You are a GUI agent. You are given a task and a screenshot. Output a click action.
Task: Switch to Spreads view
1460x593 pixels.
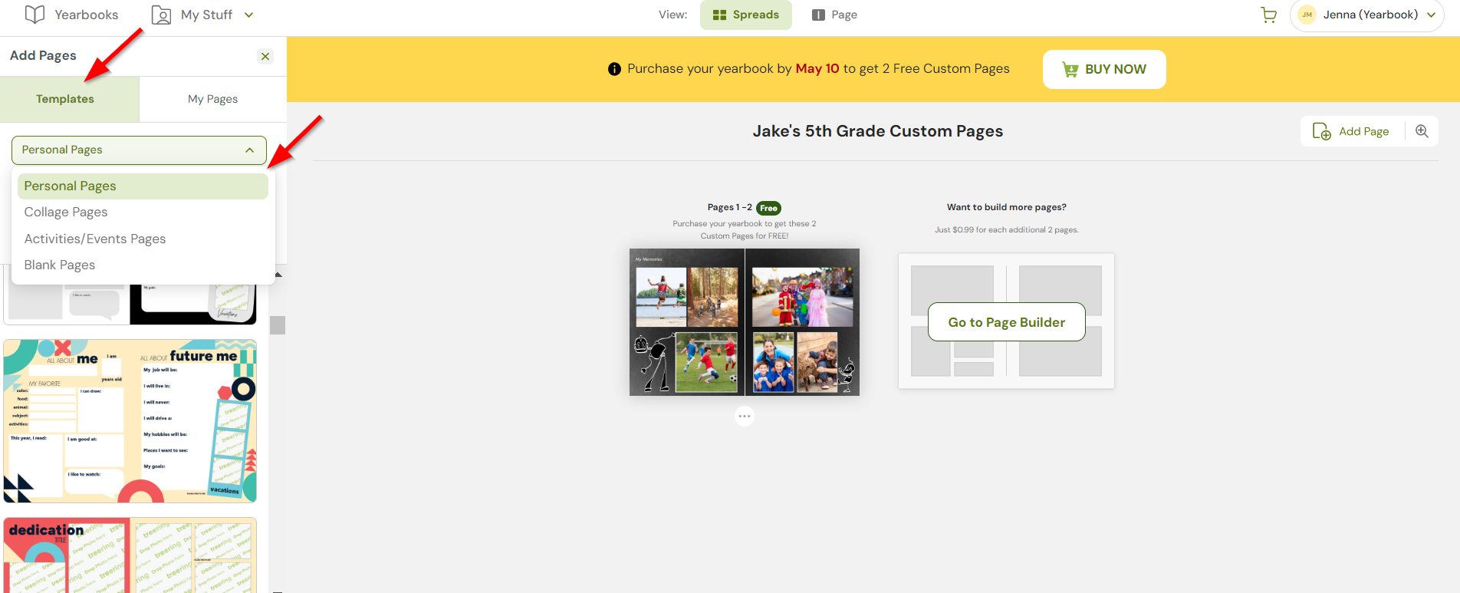(745, 15)
